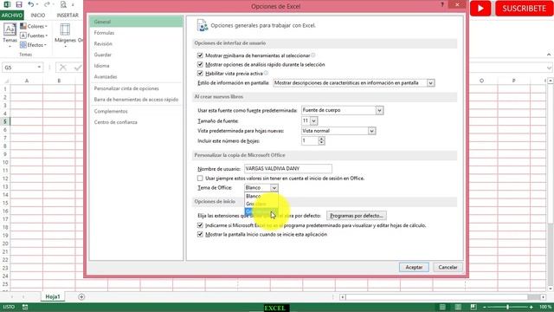Click the YouTube play logo icon
Image resolution: width=554 pixels, height=312 pixels.
[x=480, y=9]
